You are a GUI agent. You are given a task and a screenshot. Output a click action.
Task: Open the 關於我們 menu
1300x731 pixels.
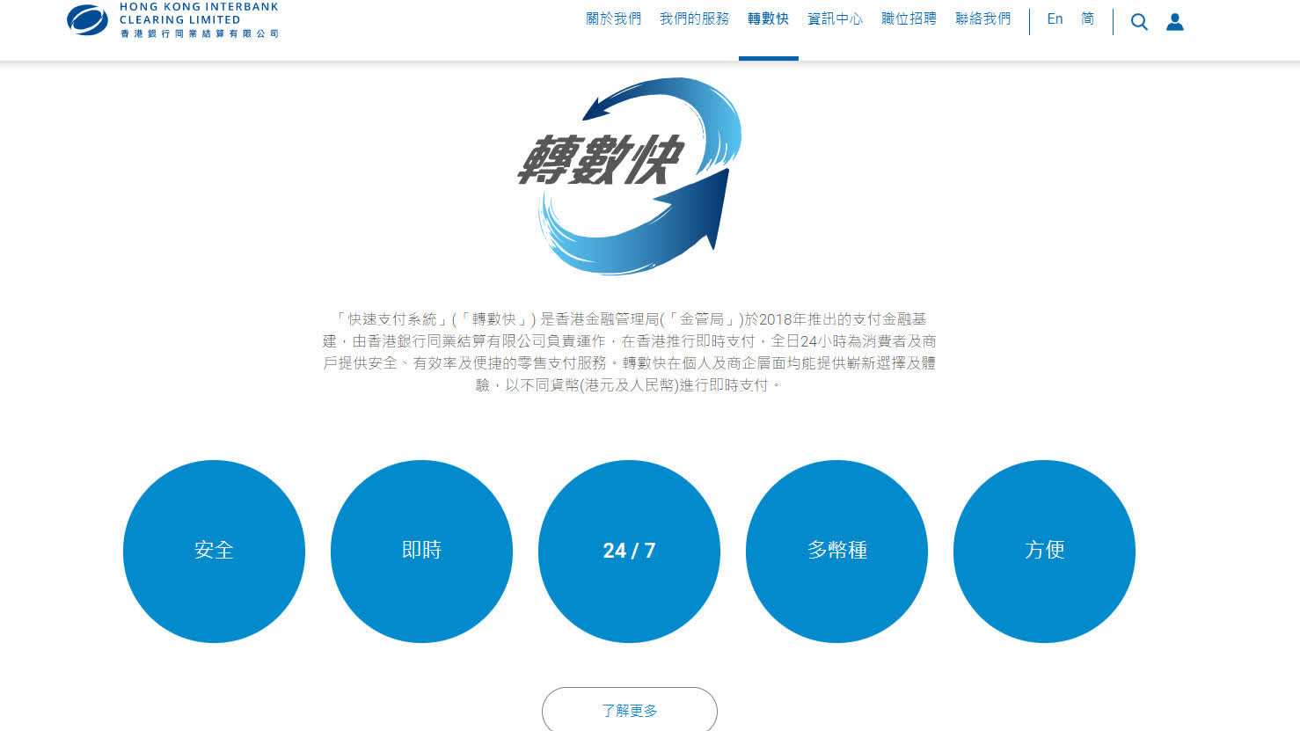[x=613, y=18]
